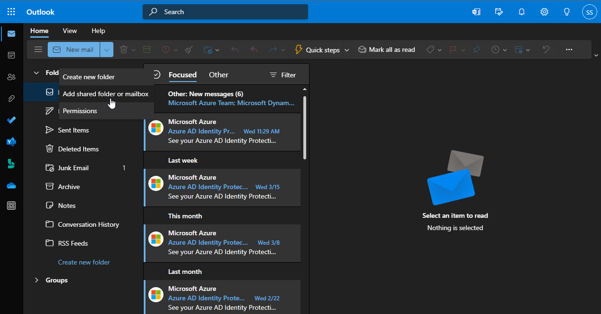Open the Snooze clock dropdown arrow
The image size is (601, 314).
tap(505, 50)
